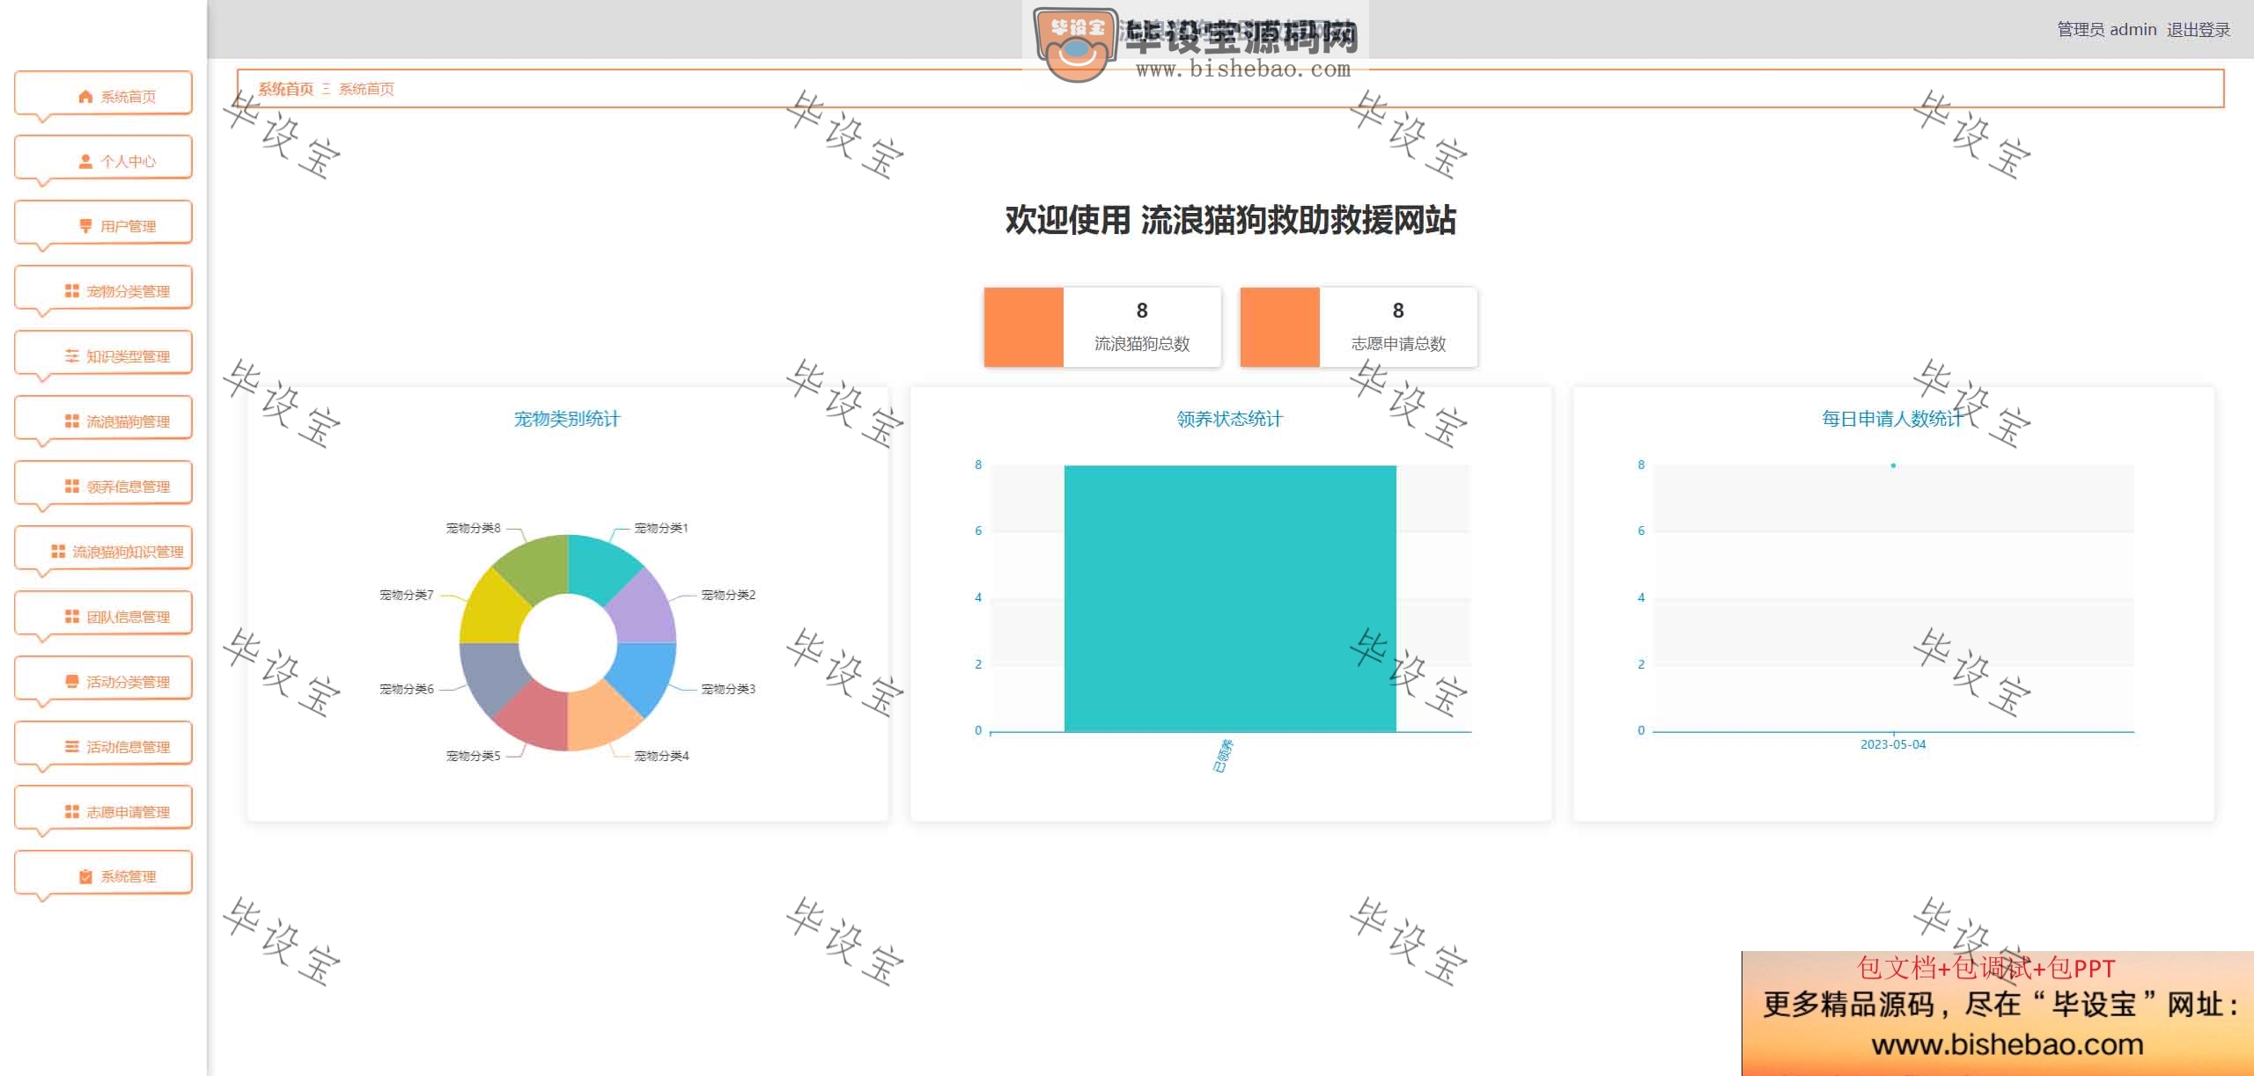
Task: Open 知识类型管理 from sidebar
Action: pyautogui.click(x=103, y=354)
